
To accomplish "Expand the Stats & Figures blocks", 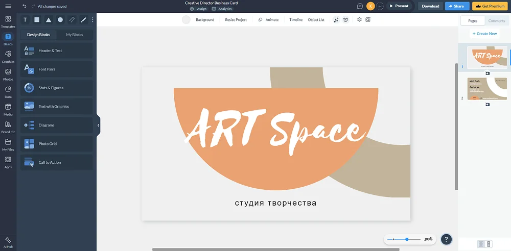I will pyautogui.click(x=57, y=88).
